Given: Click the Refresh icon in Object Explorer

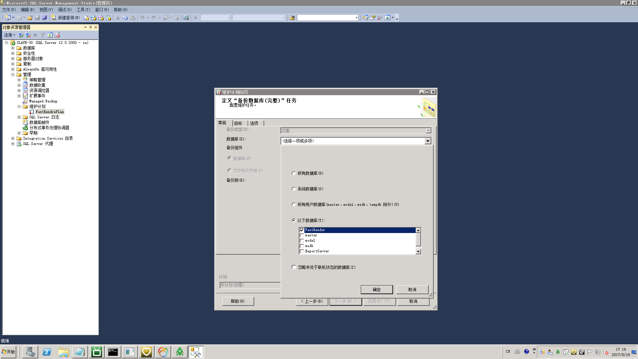Looking at the screenshot, I should tap(50, 35).
